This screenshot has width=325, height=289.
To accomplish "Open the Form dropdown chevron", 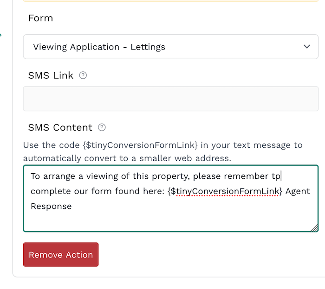I will [x=306, y=47].
